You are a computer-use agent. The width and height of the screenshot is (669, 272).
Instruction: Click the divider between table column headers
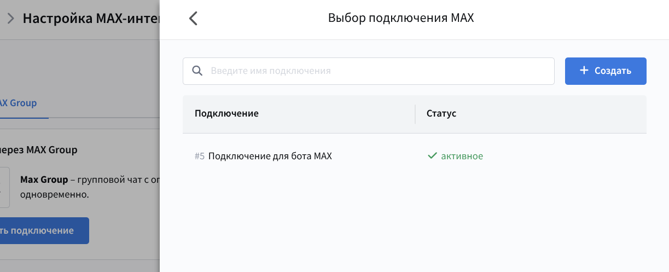(415, 114)
